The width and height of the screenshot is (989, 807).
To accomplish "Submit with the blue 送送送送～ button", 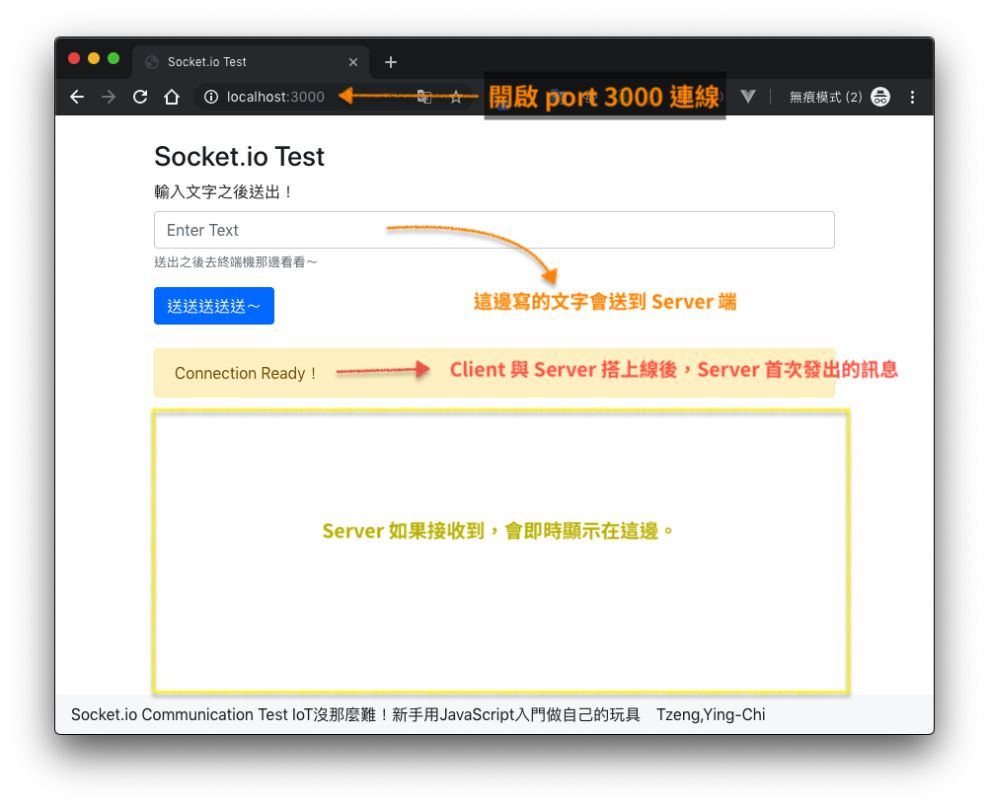I will (214, 306).
